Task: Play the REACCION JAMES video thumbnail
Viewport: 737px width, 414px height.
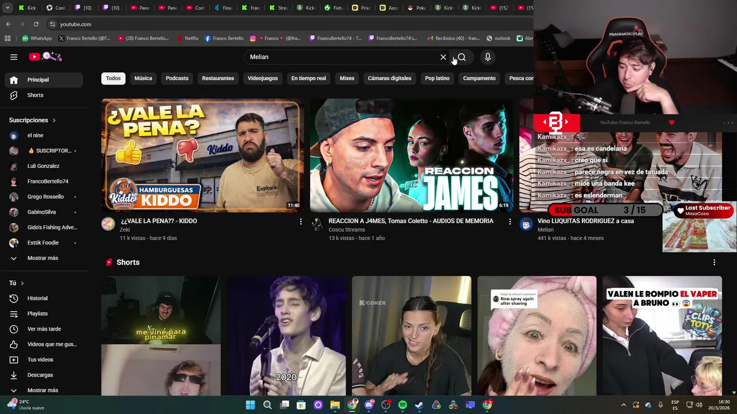Action: click(x=411, y=156)
